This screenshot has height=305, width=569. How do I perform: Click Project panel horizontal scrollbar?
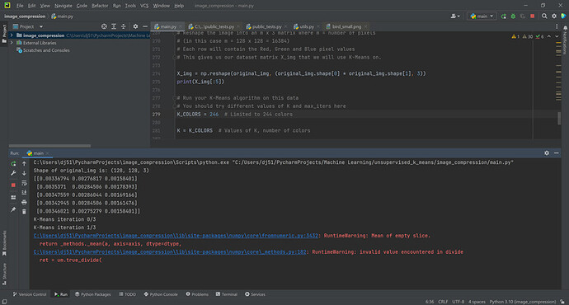(x=49, y=146)
